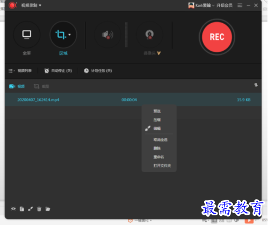Click the 升级会员 upgrade link
This screenshot has height=225, width=268.
tap(224, 5)
